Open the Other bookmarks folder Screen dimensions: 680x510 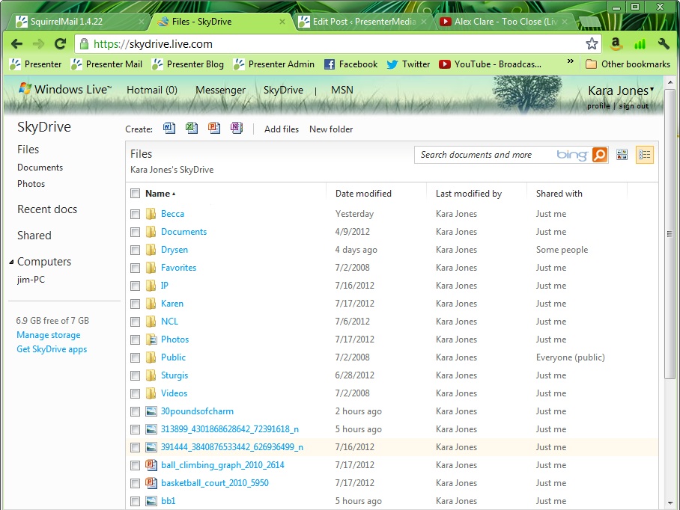[x=628, y=64]
